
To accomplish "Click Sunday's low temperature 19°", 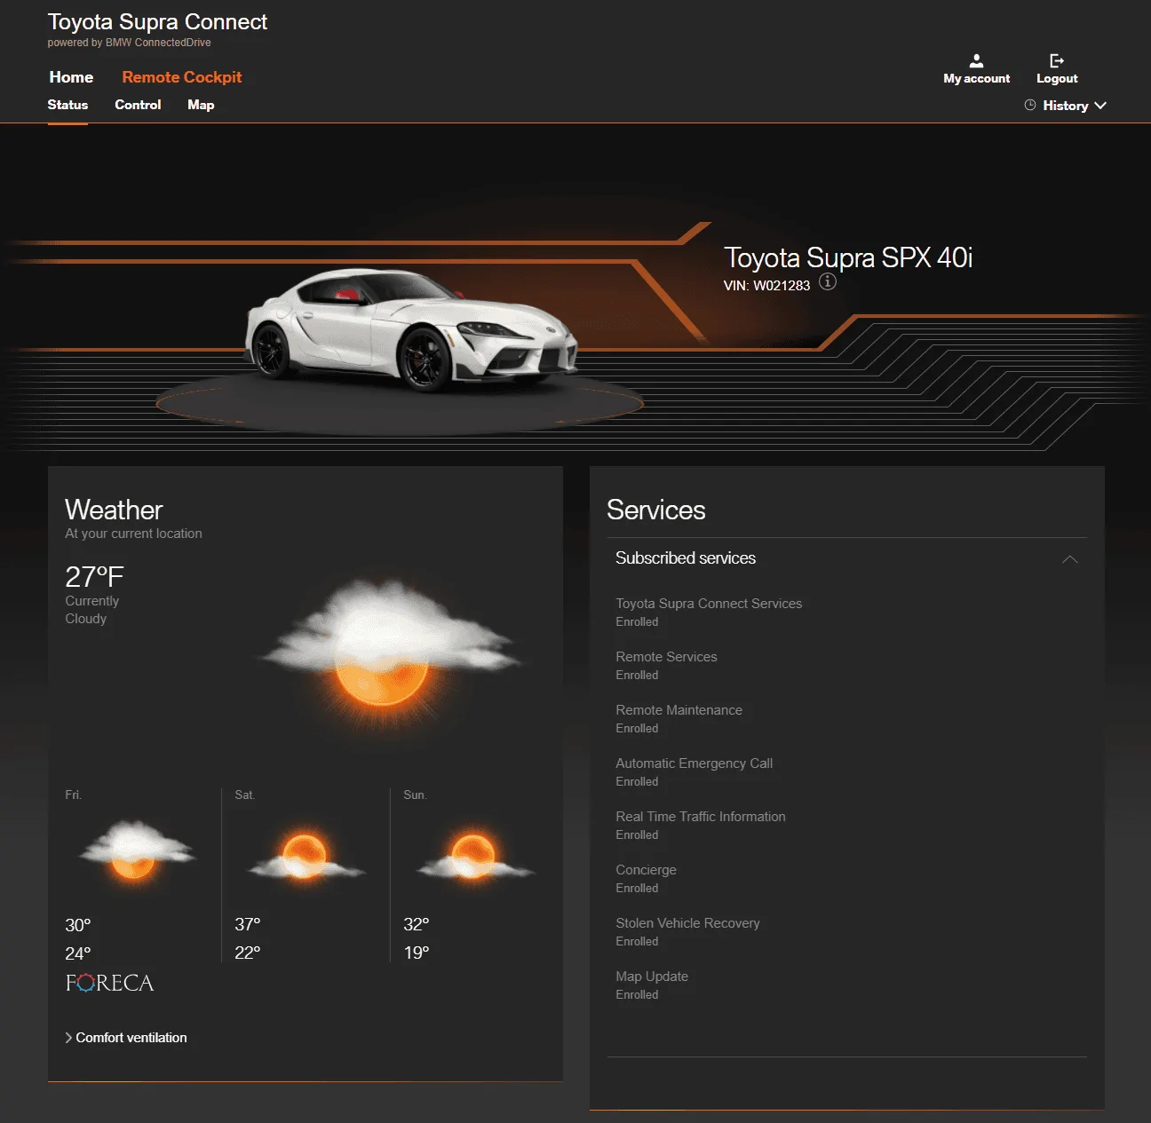I will tap(417, 953).
